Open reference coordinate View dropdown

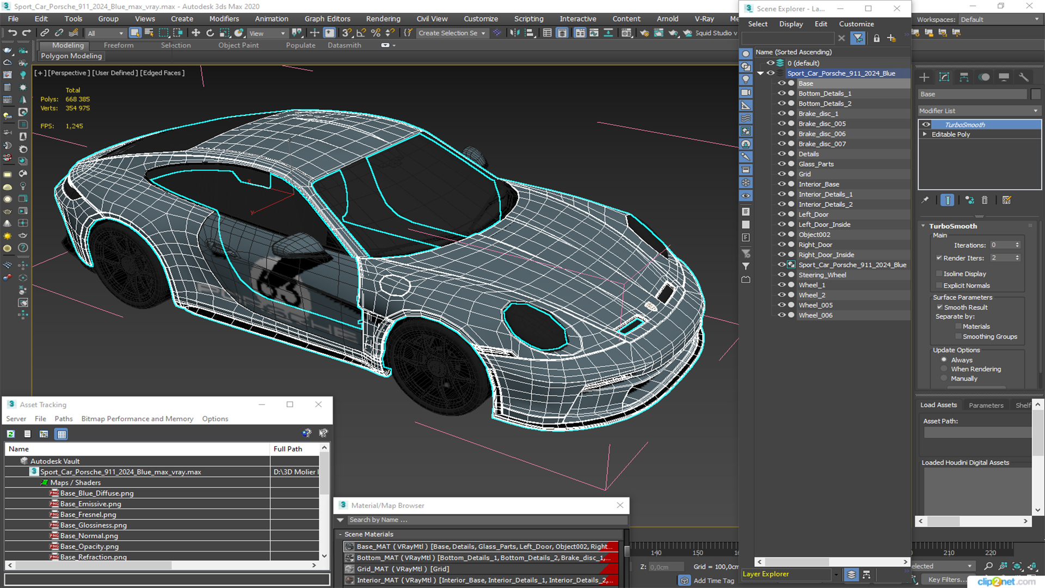coord(267,33)
